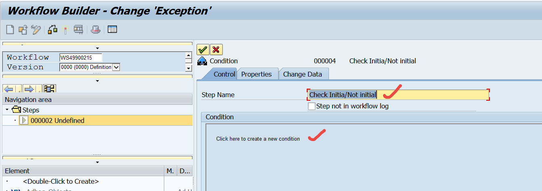542x191 pixels.
Task: Click the step number 000004
Action: [x=325, y=61]
